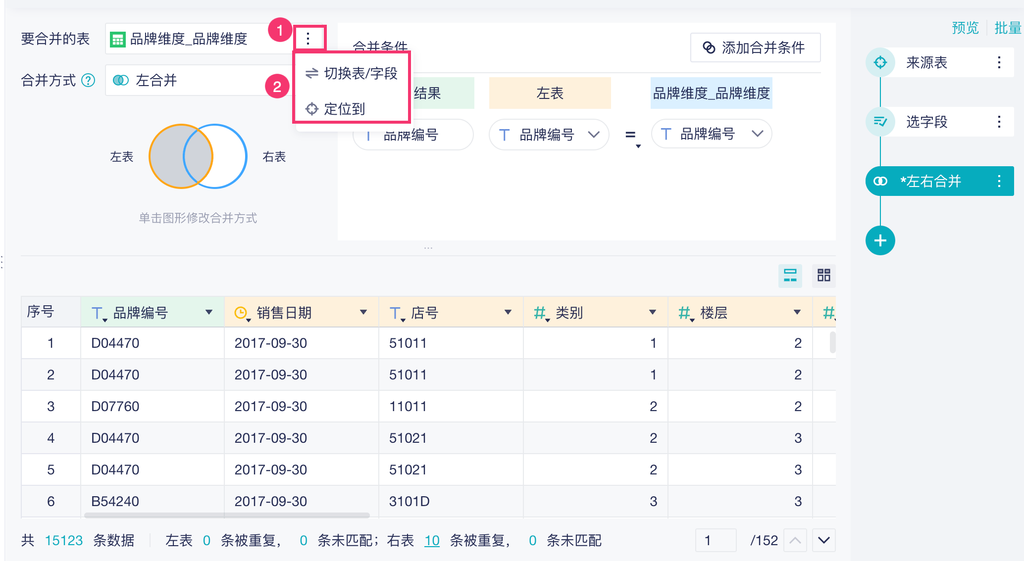The image size is (1024, 561).
Task: Click the 添加合并条件 button
Action: 755,47
